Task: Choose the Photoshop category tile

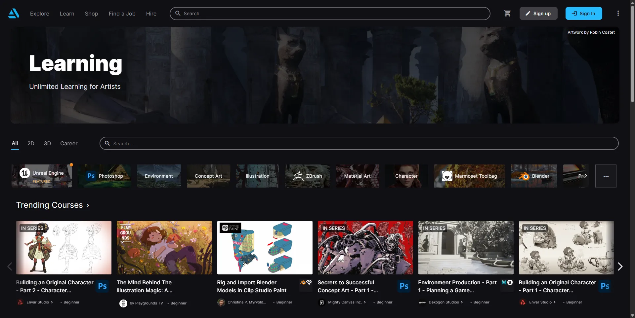Action: pos(104,176)
